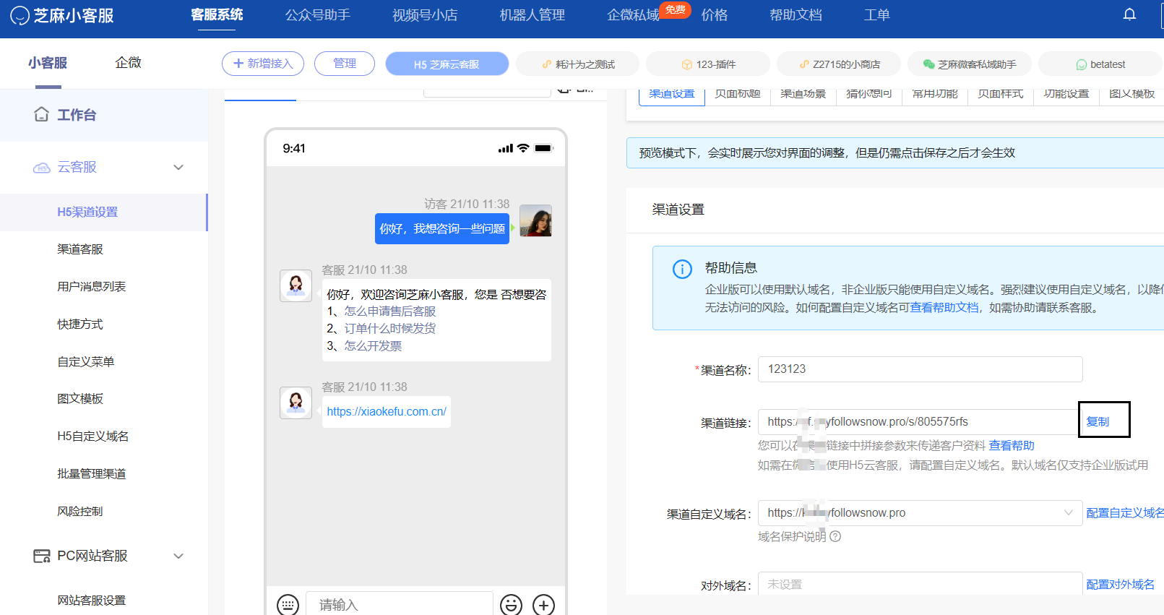Open 工单 top menu
Screen dimensions: 1164x615
point(877,14)
